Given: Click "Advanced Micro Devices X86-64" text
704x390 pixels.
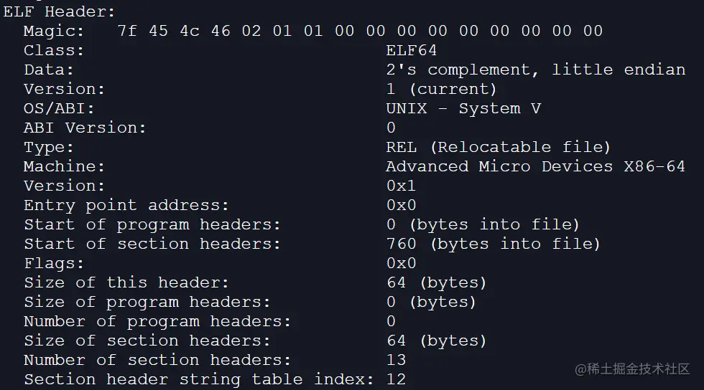Looking at the screenshot, I should click(x=535, y=166).
